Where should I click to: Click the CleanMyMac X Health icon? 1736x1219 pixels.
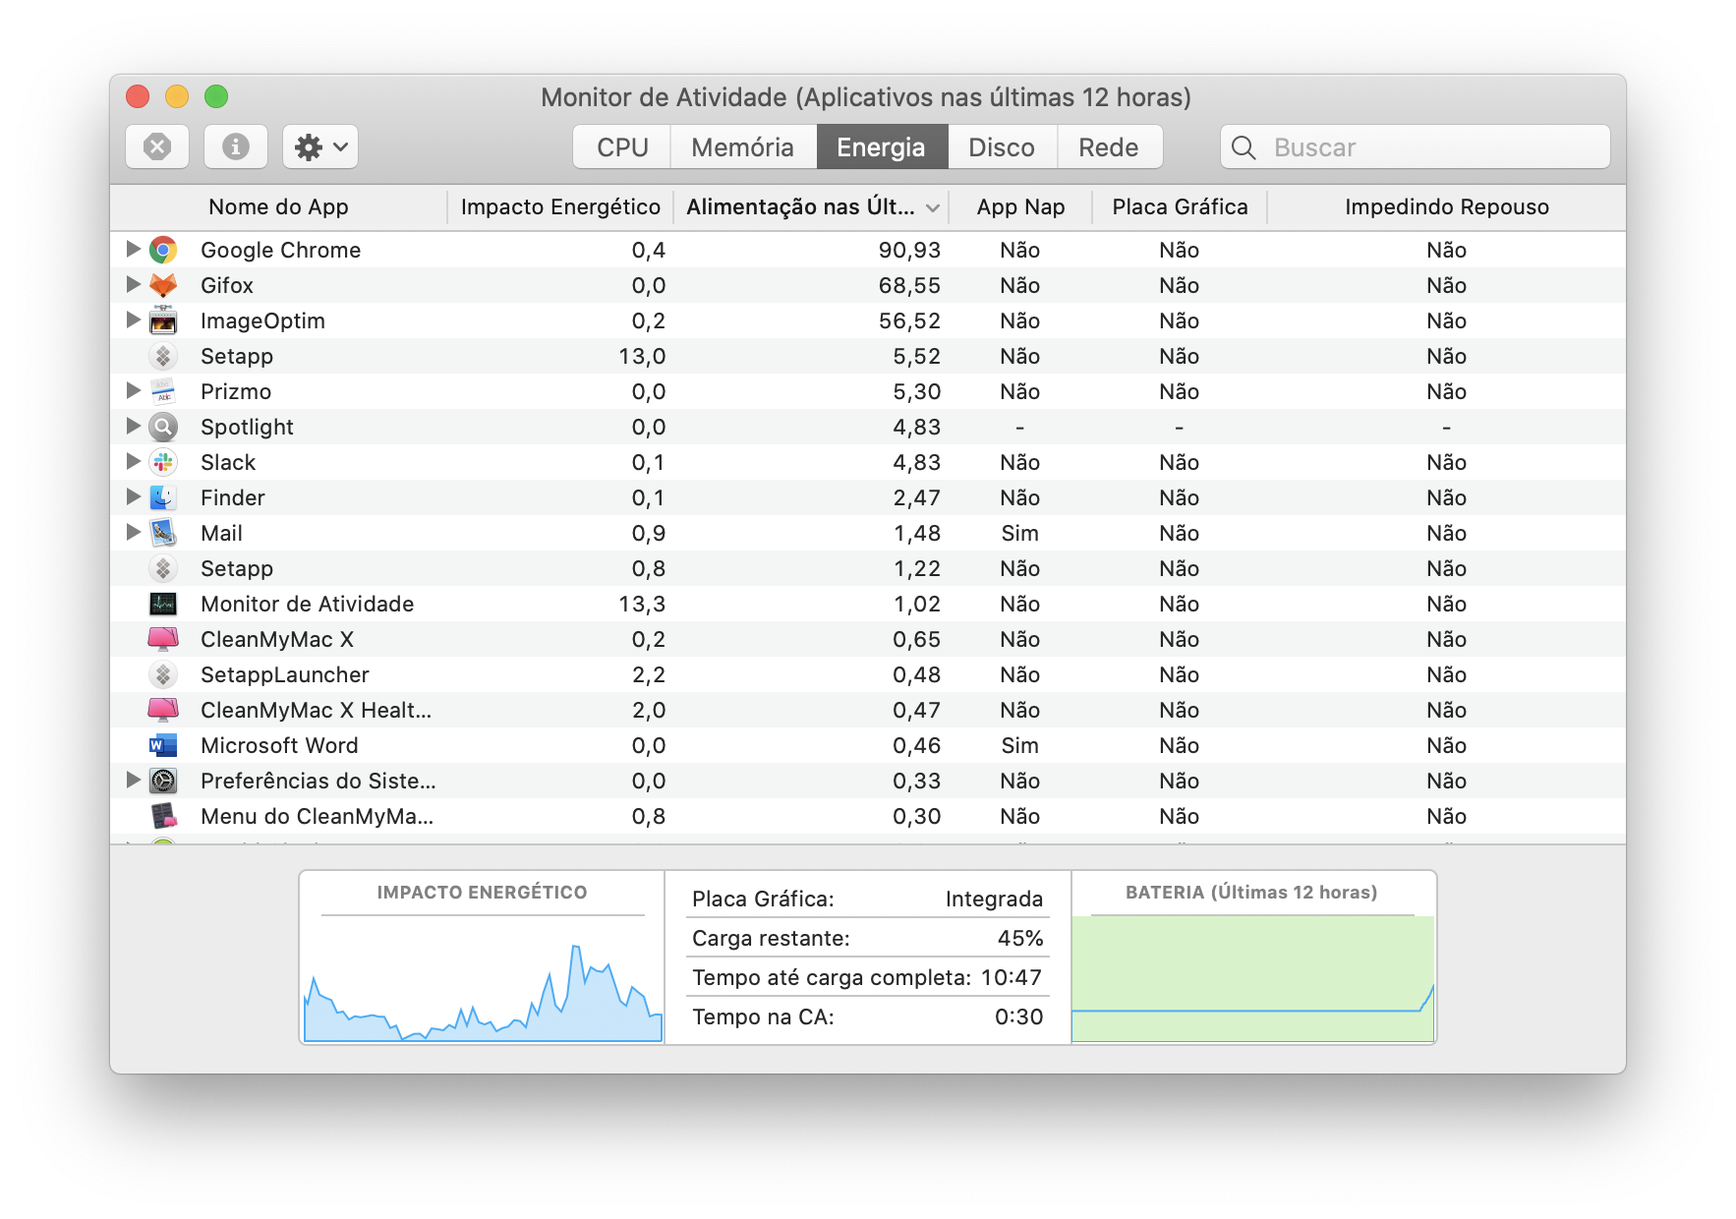tap(163, 710)
